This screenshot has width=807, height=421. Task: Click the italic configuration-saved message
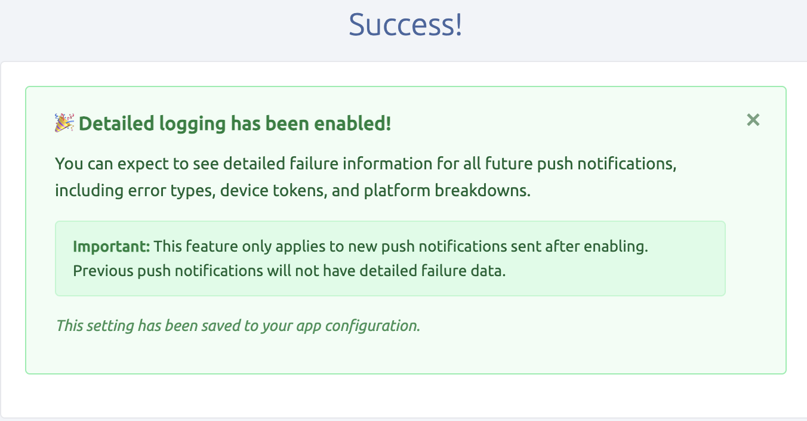238,326
